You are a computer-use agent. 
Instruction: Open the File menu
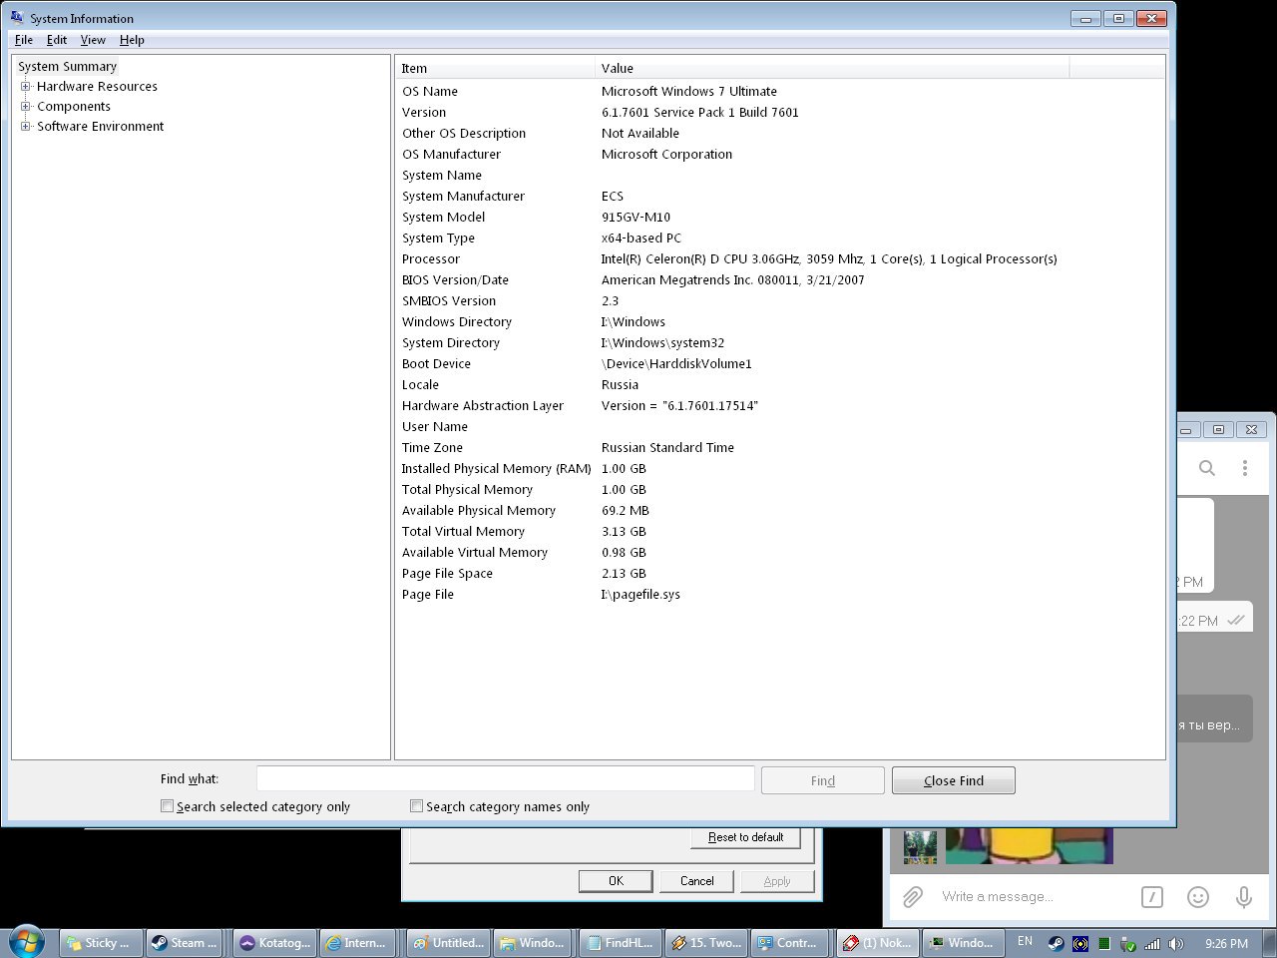pos(24,40)
